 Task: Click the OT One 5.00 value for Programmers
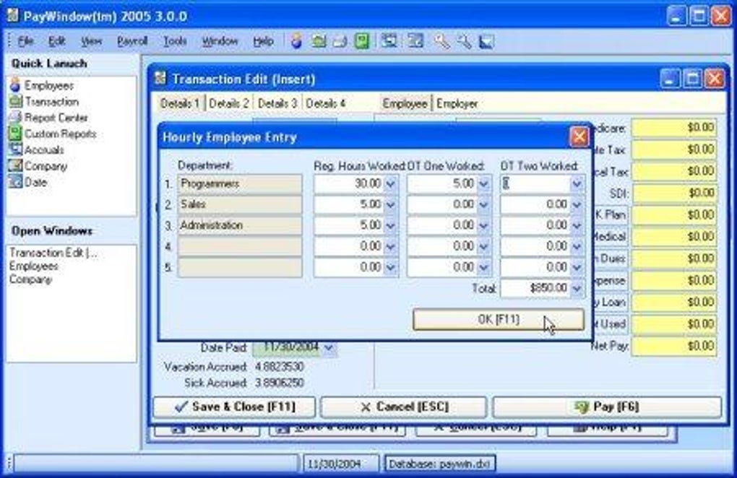pyautogui.click(x=442, y=183)
